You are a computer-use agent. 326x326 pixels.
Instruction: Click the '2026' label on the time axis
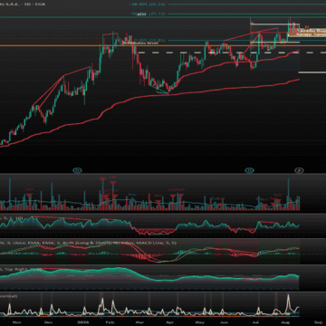82,322
